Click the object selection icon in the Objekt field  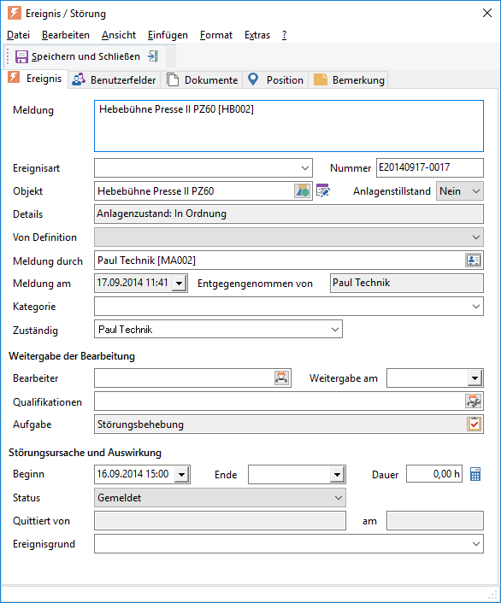pos(303,191)
